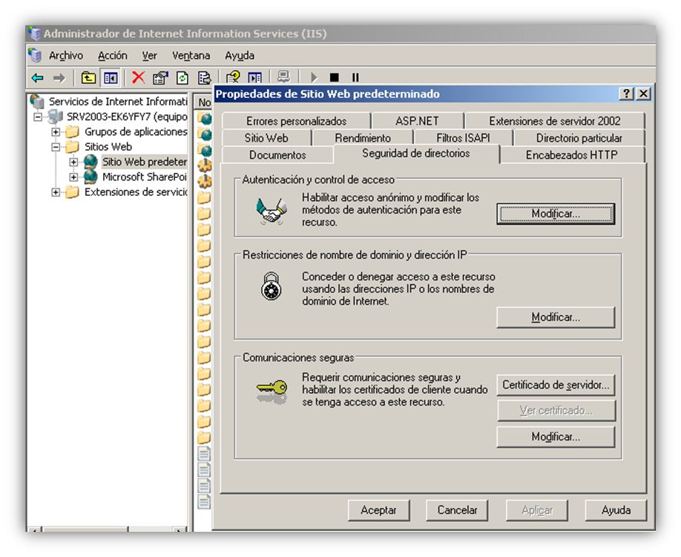Click the Grupos de aplicaciones folder icon
681x557 pixels.
pyautogui.click(x=72, y=131)
